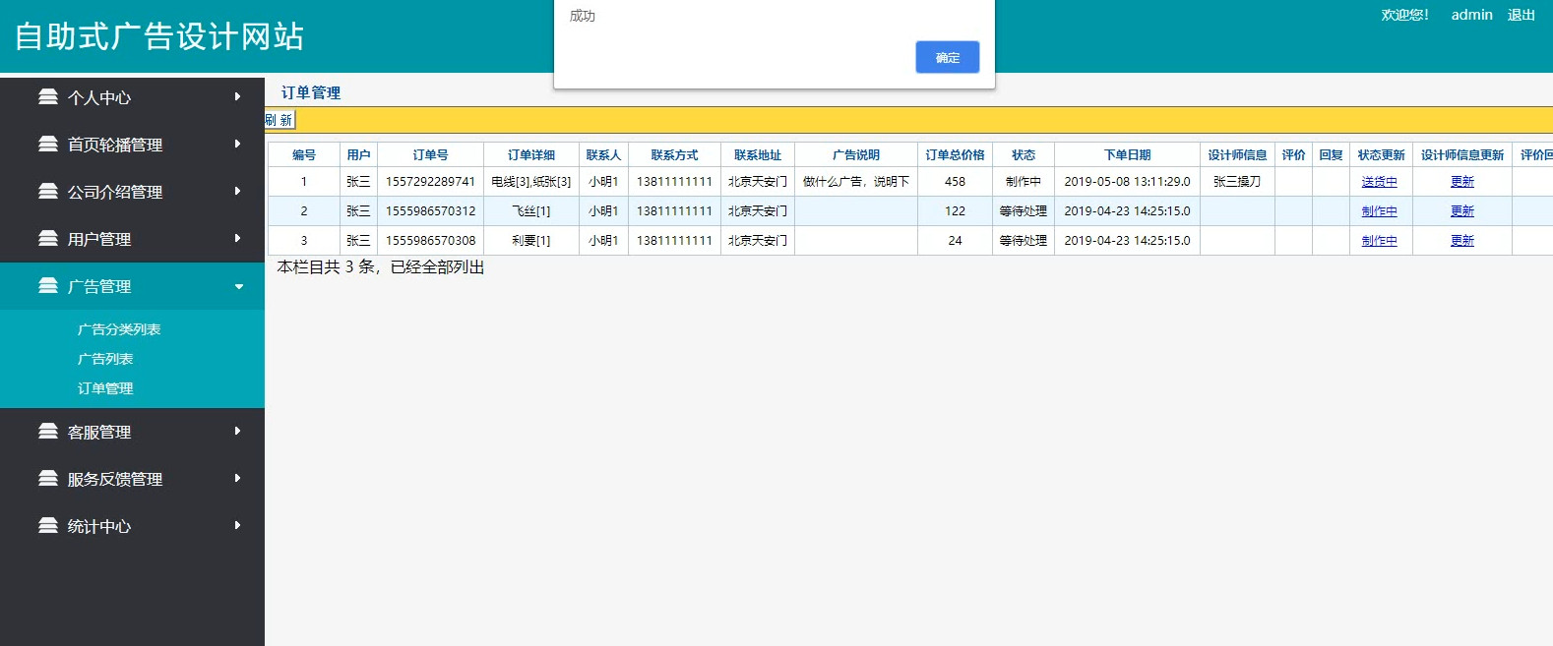Click 退出 to log out
Viewport: 1553px width, 646px height.
[x=1521, y=15]
